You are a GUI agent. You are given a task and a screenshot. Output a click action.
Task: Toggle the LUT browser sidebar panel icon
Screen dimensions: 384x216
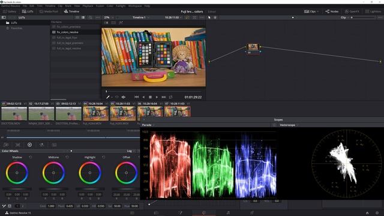pos(4,17)
